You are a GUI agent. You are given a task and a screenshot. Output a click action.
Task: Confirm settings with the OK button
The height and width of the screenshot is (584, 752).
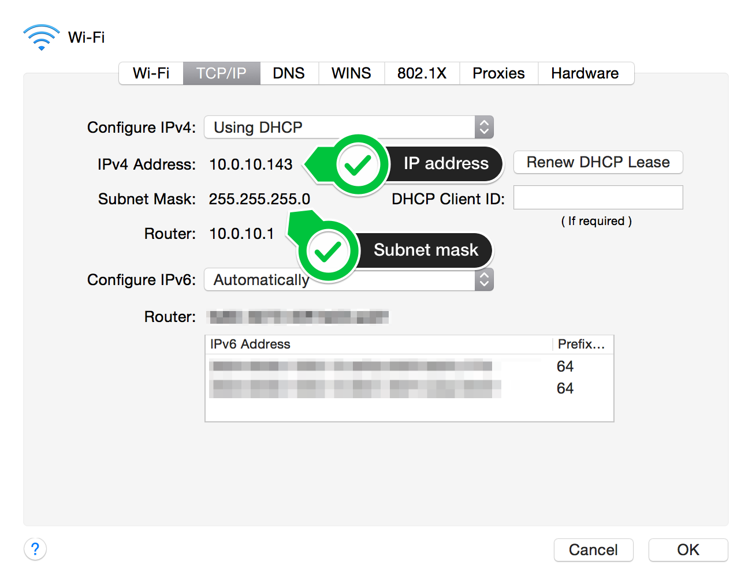point(688,550)
